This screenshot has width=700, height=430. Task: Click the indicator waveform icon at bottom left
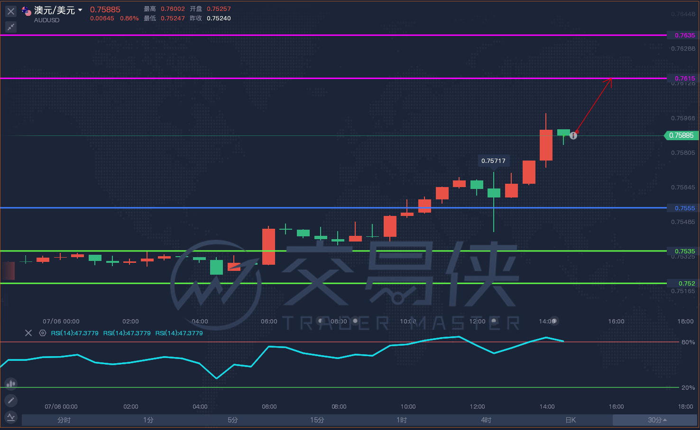tap(11, 417)
